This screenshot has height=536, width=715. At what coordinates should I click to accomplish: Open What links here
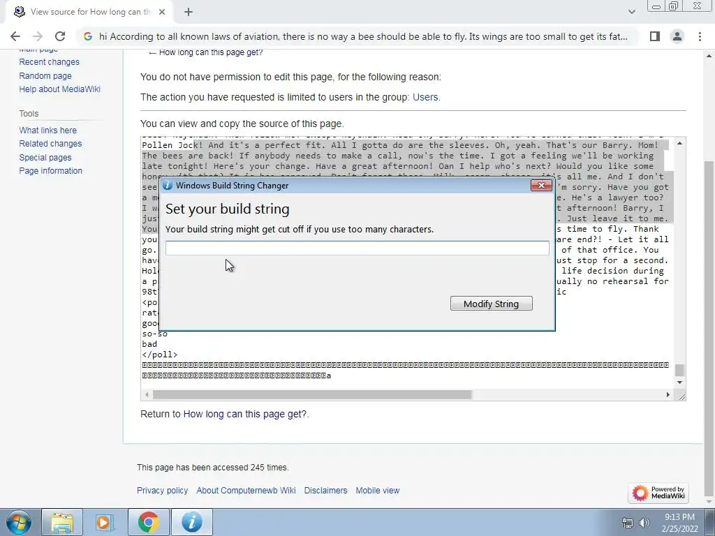point(48,131)
